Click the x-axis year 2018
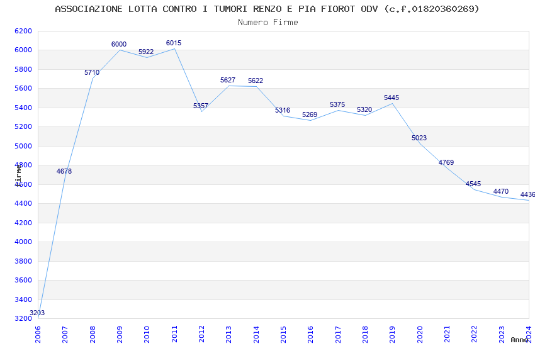 366,335
